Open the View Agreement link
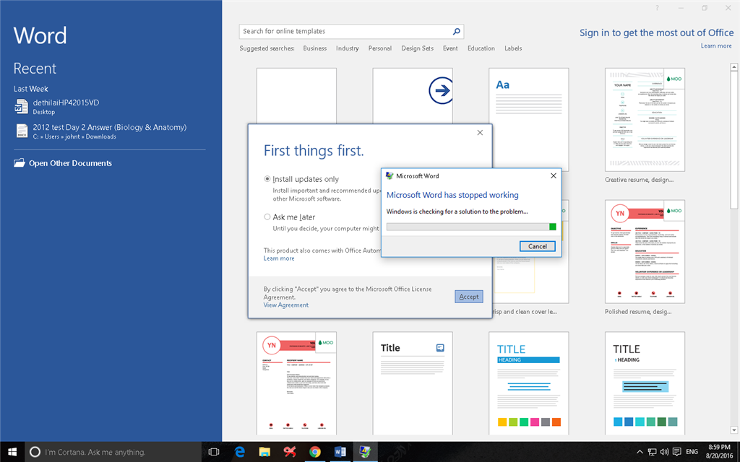Image resolution: width=740 pixels, height=462 pixels. pyautogui.click(x=286, y=305)
